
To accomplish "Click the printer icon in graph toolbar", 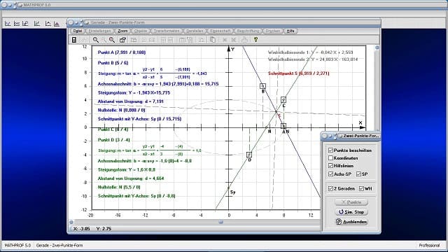I will point(244,40).
